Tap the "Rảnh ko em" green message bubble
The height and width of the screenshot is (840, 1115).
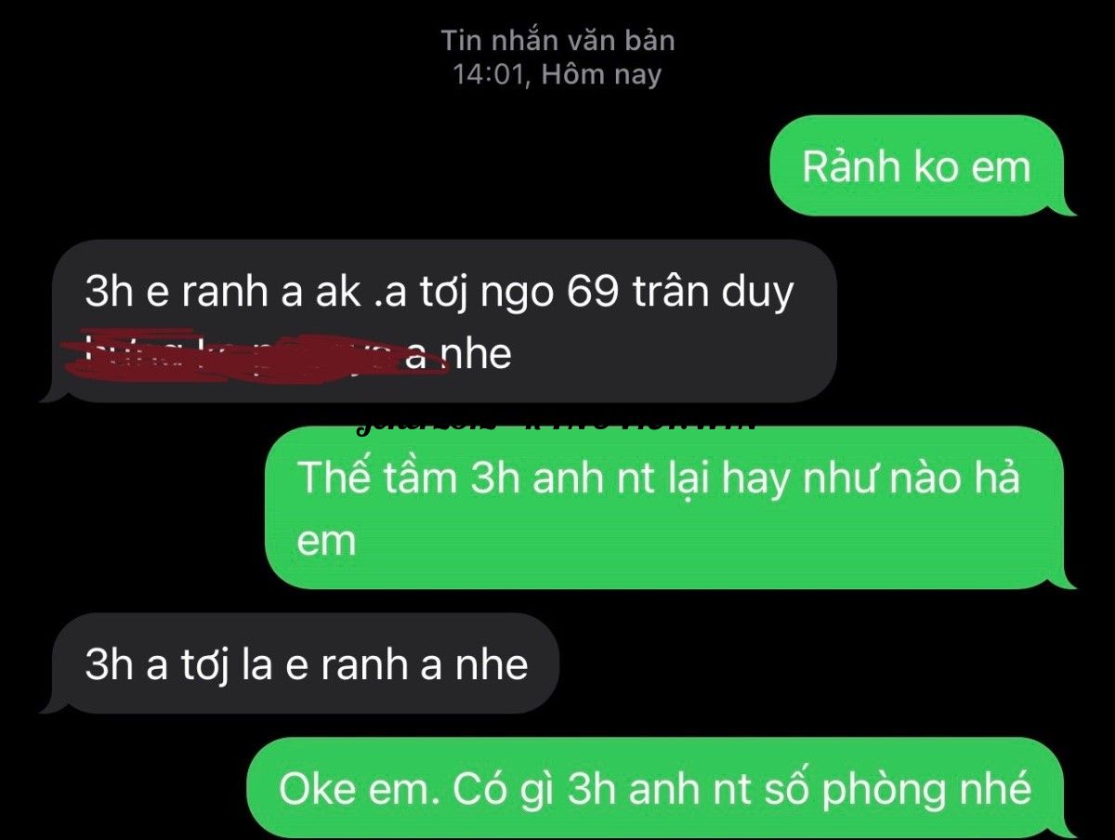click(917, 166)
